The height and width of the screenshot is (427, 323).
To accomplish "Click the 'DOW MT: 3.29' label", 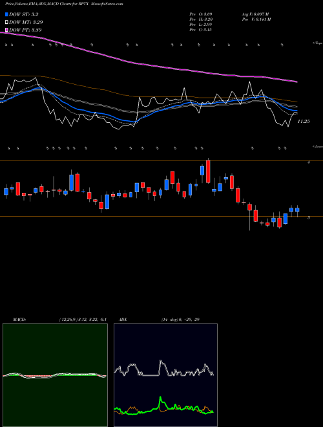I will tap(26, 22).
